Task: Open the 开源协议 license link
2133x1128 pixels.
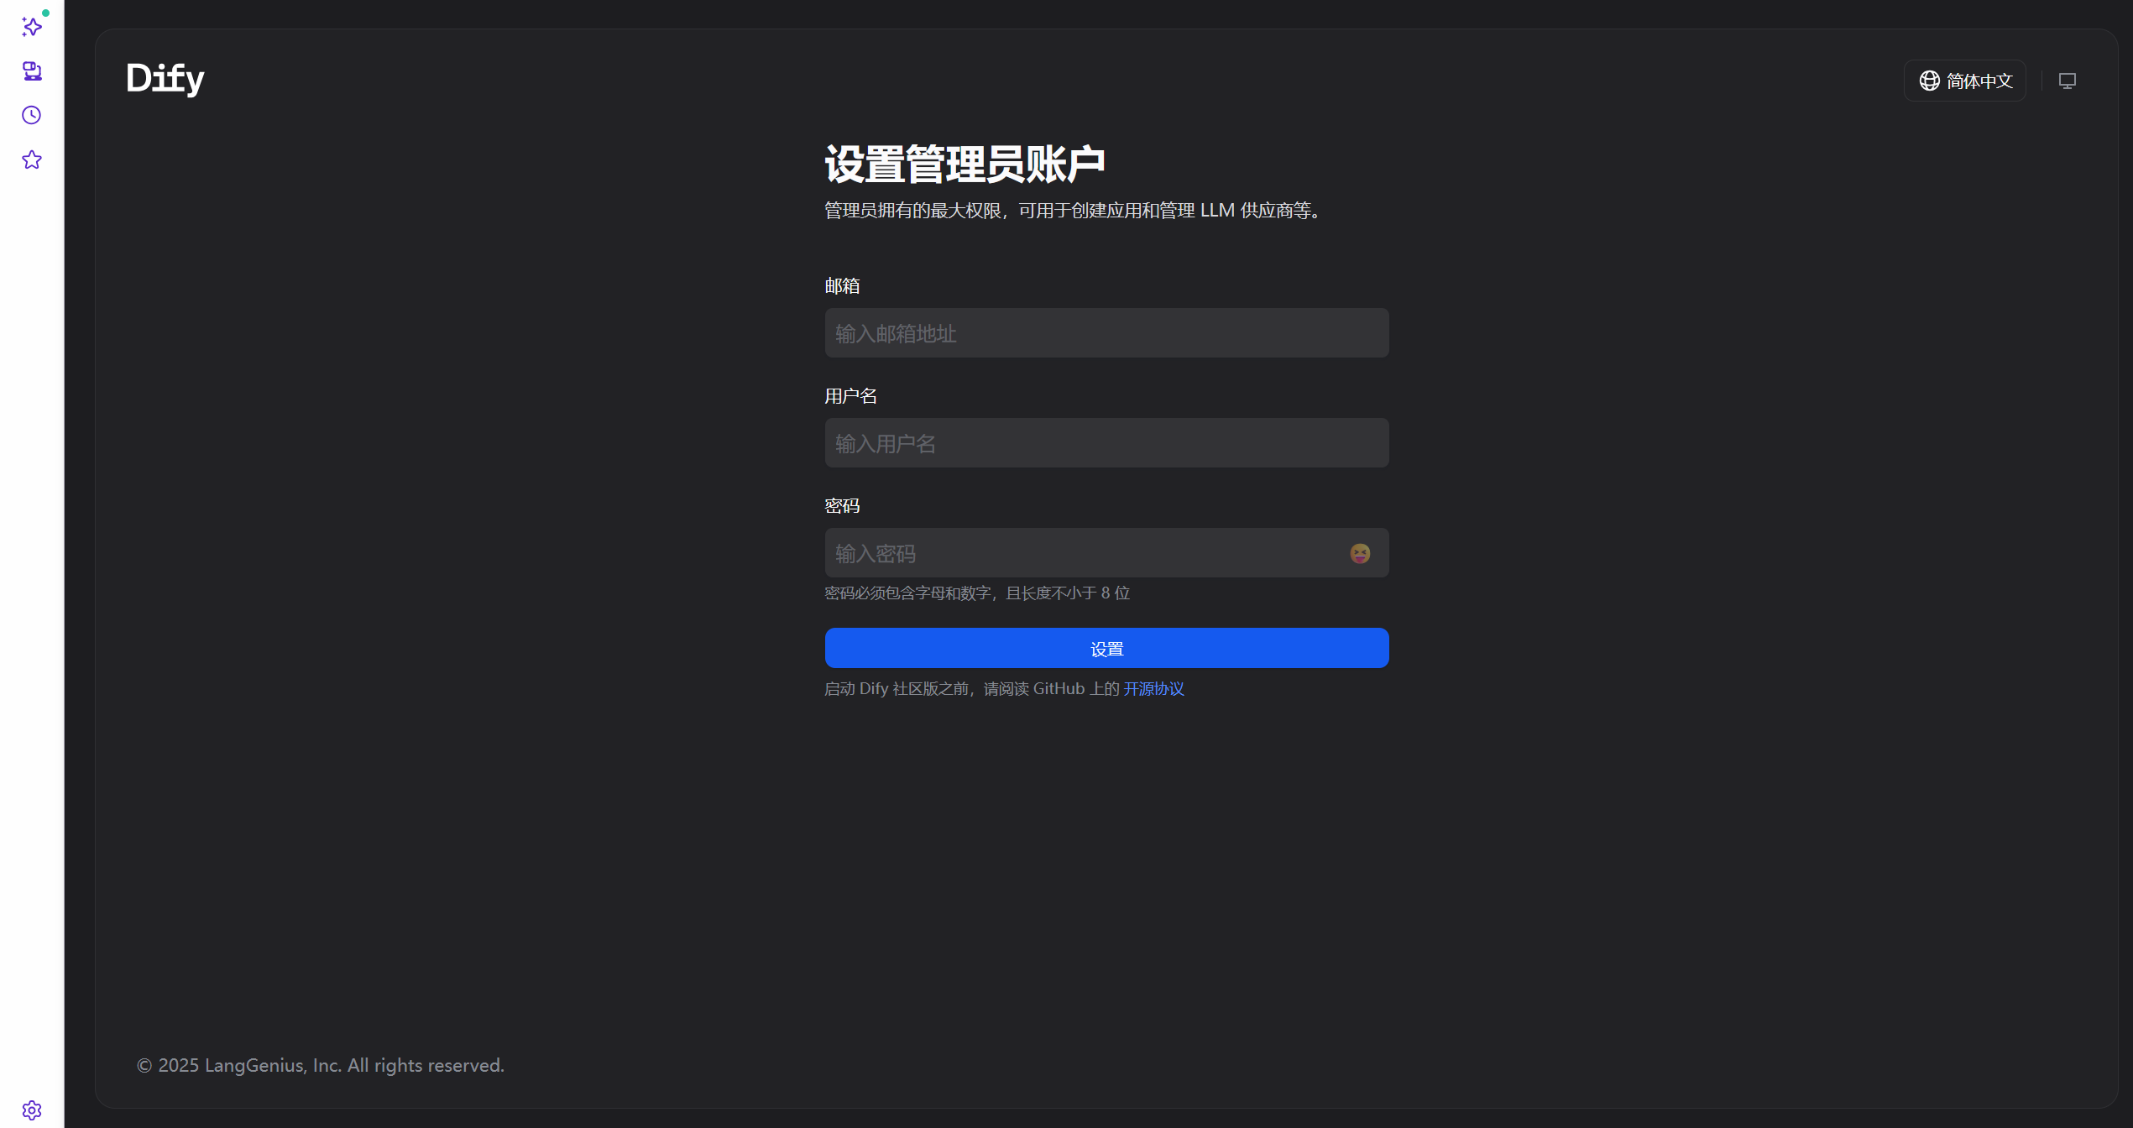Action: 1153,689
